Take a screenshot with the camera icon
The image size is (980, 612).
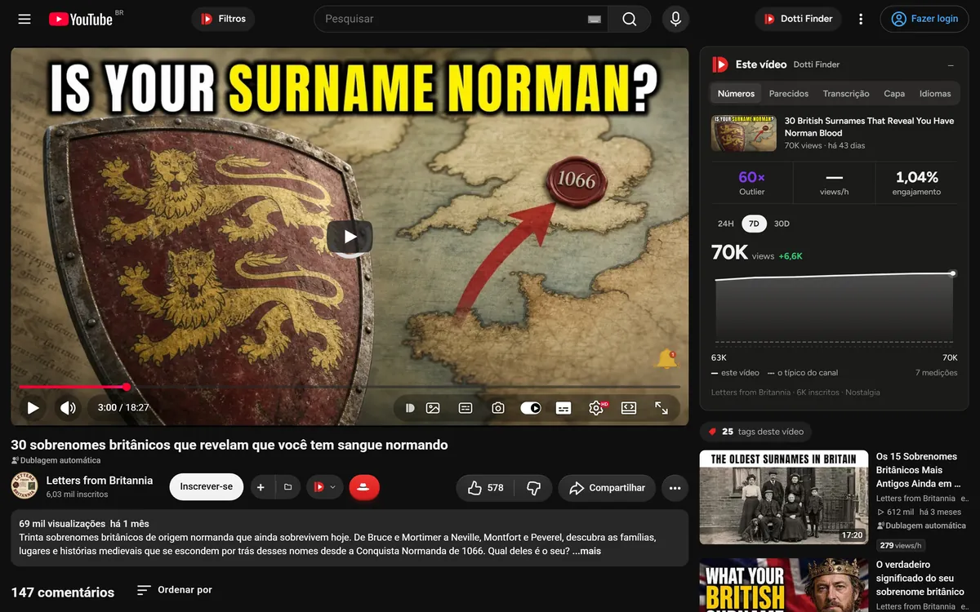click(498, 408)
